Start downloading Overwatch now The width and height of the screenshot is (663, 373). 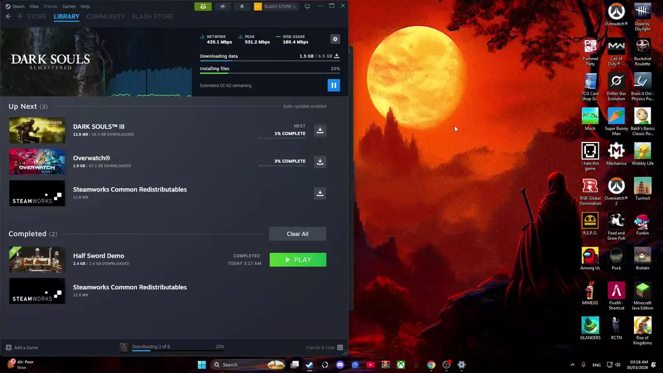tap(320, 162)
